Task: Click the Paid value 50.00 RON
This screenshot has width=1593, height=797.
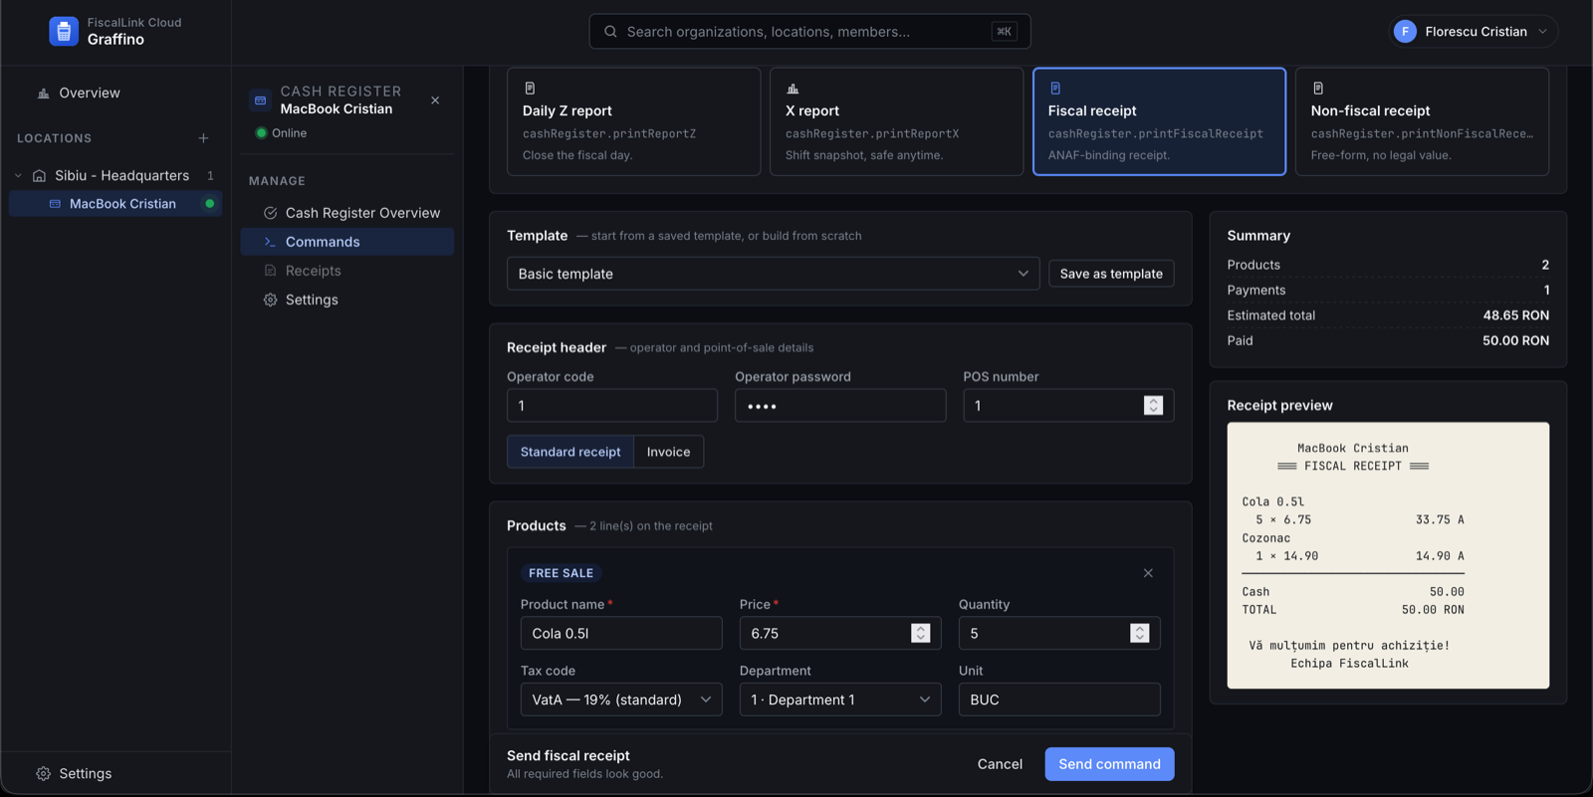Action: pyautogui.click(x=1515, y=340)
